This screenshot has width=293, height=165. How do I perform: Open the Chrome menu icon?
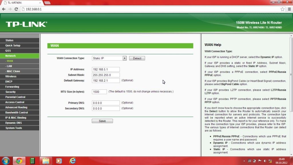tap(289, 9)
